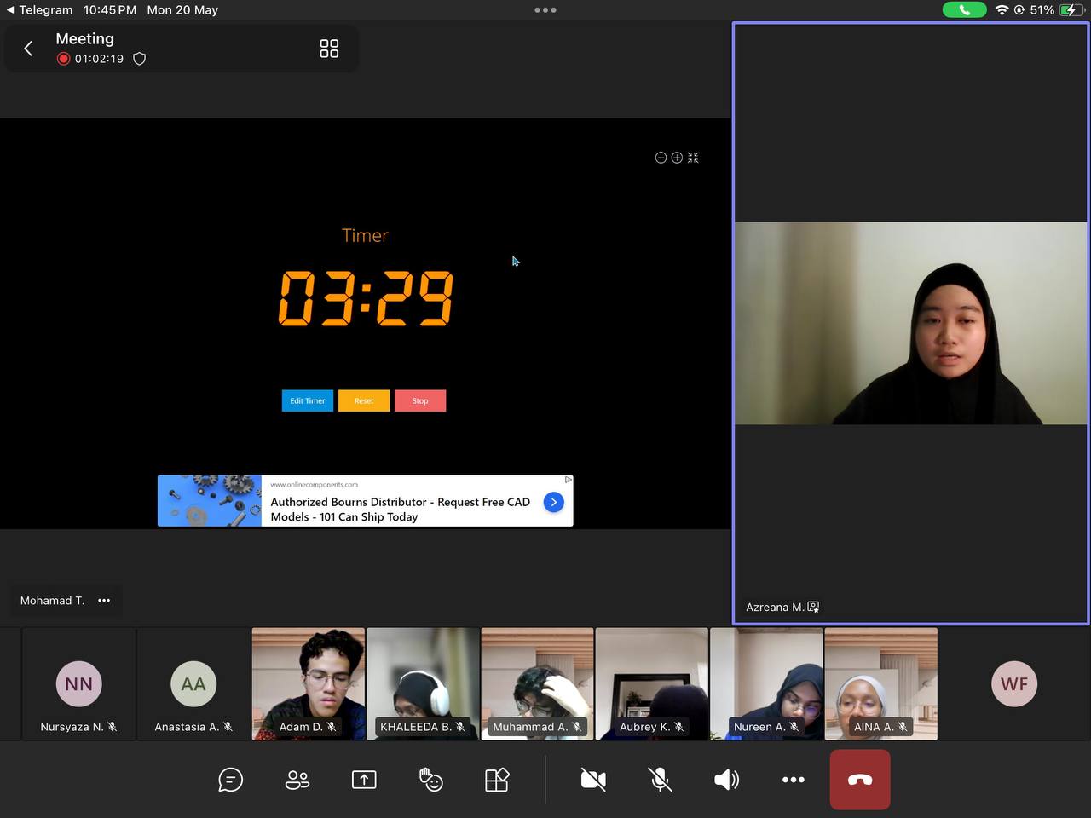Go back from the Meeting screen
Viewport: 1091px width, 818px height.
[x=28, y=49]
